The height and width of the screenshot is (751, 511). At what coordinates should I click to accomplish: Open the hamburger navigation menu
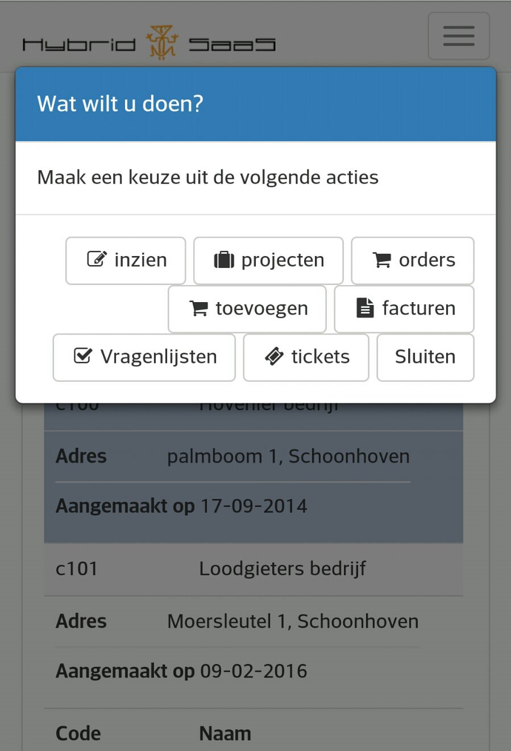point(458,36)
